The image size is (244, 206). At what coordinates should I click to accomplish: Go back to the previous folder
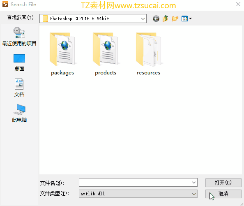156,19
